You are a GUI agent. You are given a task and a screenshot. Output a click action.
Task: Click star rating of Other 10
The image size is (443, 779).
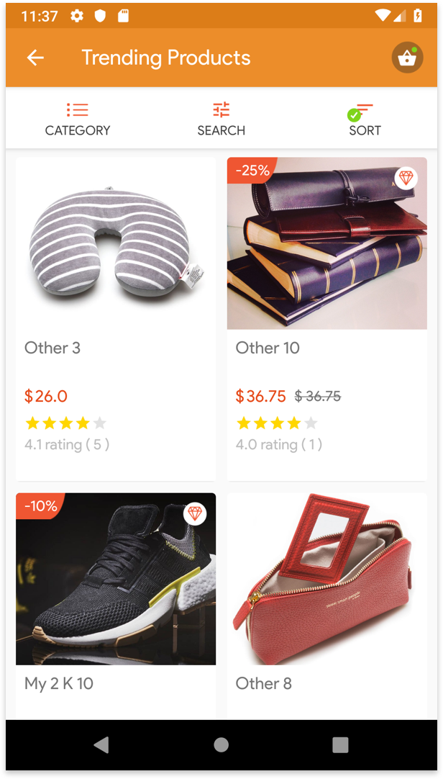277,423
